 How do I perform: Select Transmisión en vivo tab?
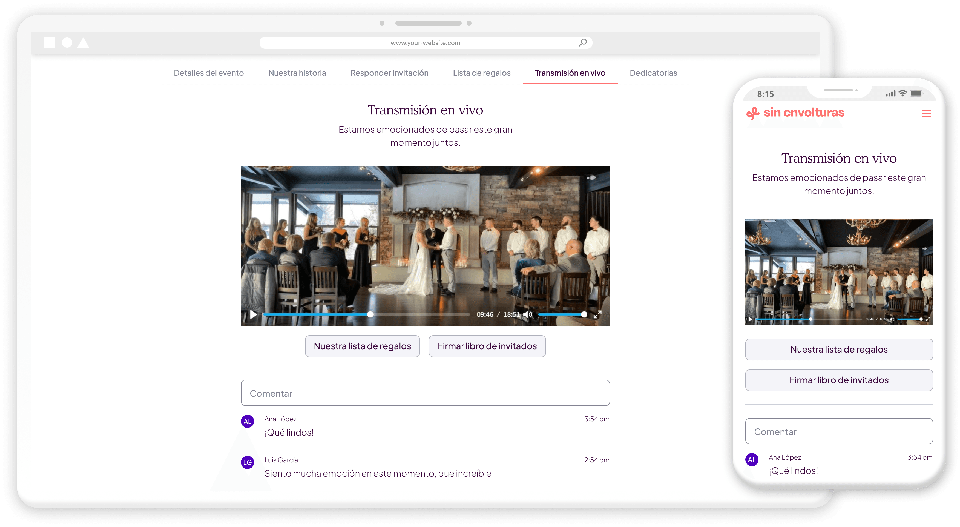(x=570, y=73)
